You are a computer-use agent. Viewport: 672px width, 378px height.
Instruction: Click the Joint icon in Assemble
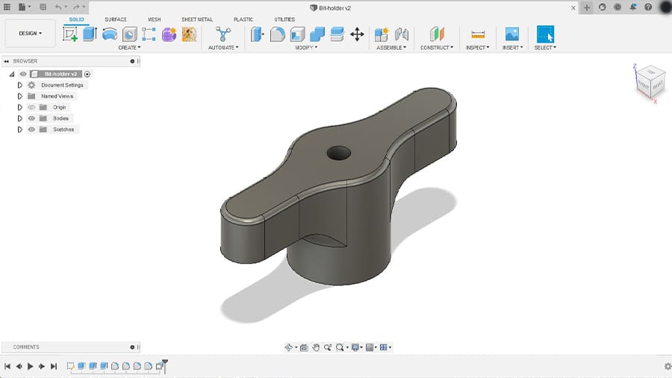coord(402,34)
